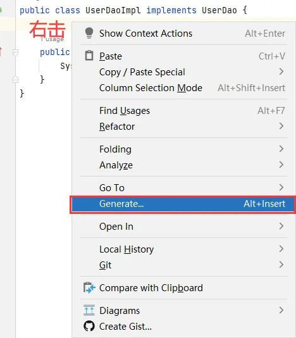The image size is (296, 338).
Task: Expand the Refactor submenu arrow
Action: click(x=281, y=127)
